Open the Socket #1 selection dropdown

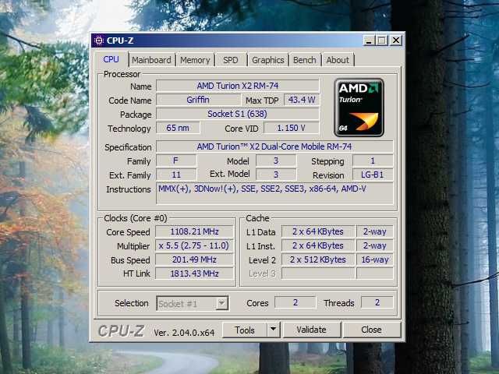(x=193, y=303)
